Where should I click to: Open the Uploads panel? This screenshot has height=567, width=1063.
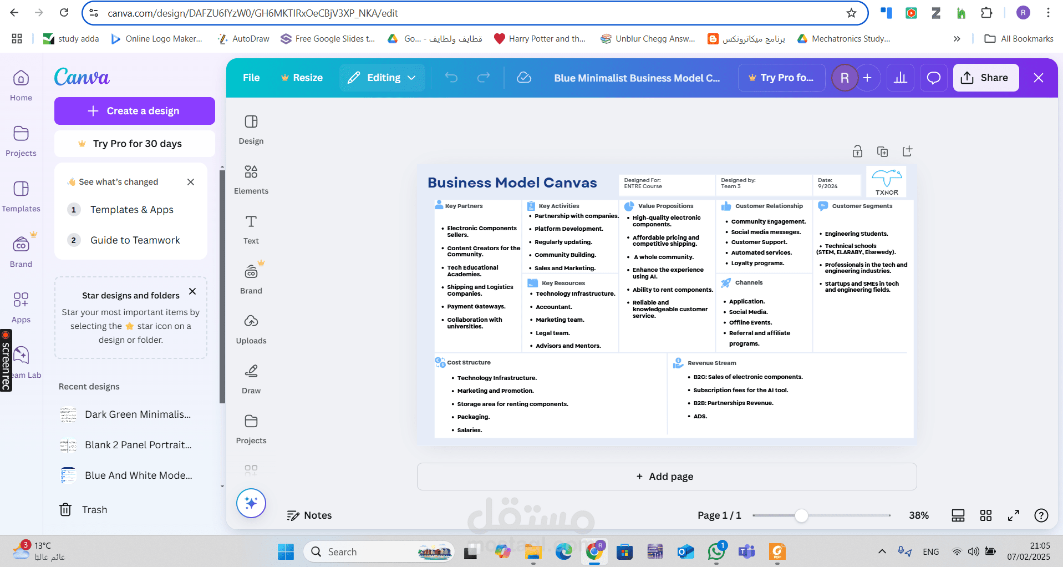(x=251, y=330)
